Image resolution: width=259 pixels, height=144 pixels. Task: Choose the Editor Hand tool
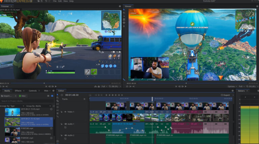57,98
